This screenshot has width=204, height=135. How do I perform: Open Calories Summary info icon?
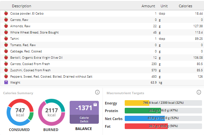point(97,92)
